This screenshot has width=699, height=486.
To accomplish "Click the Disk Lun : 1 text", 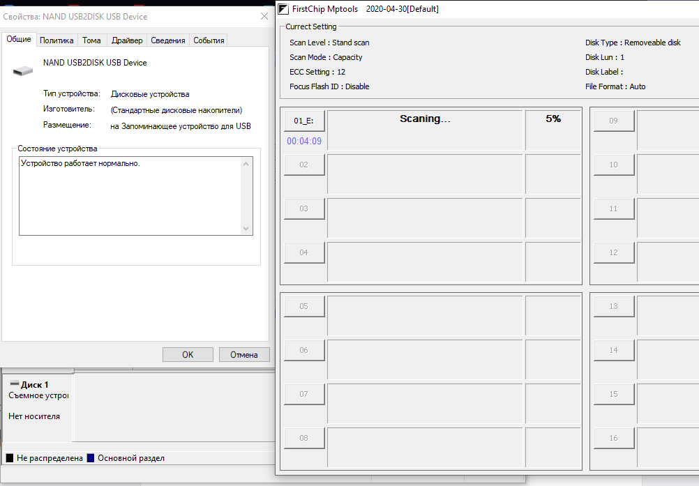I will click(605, 57).
